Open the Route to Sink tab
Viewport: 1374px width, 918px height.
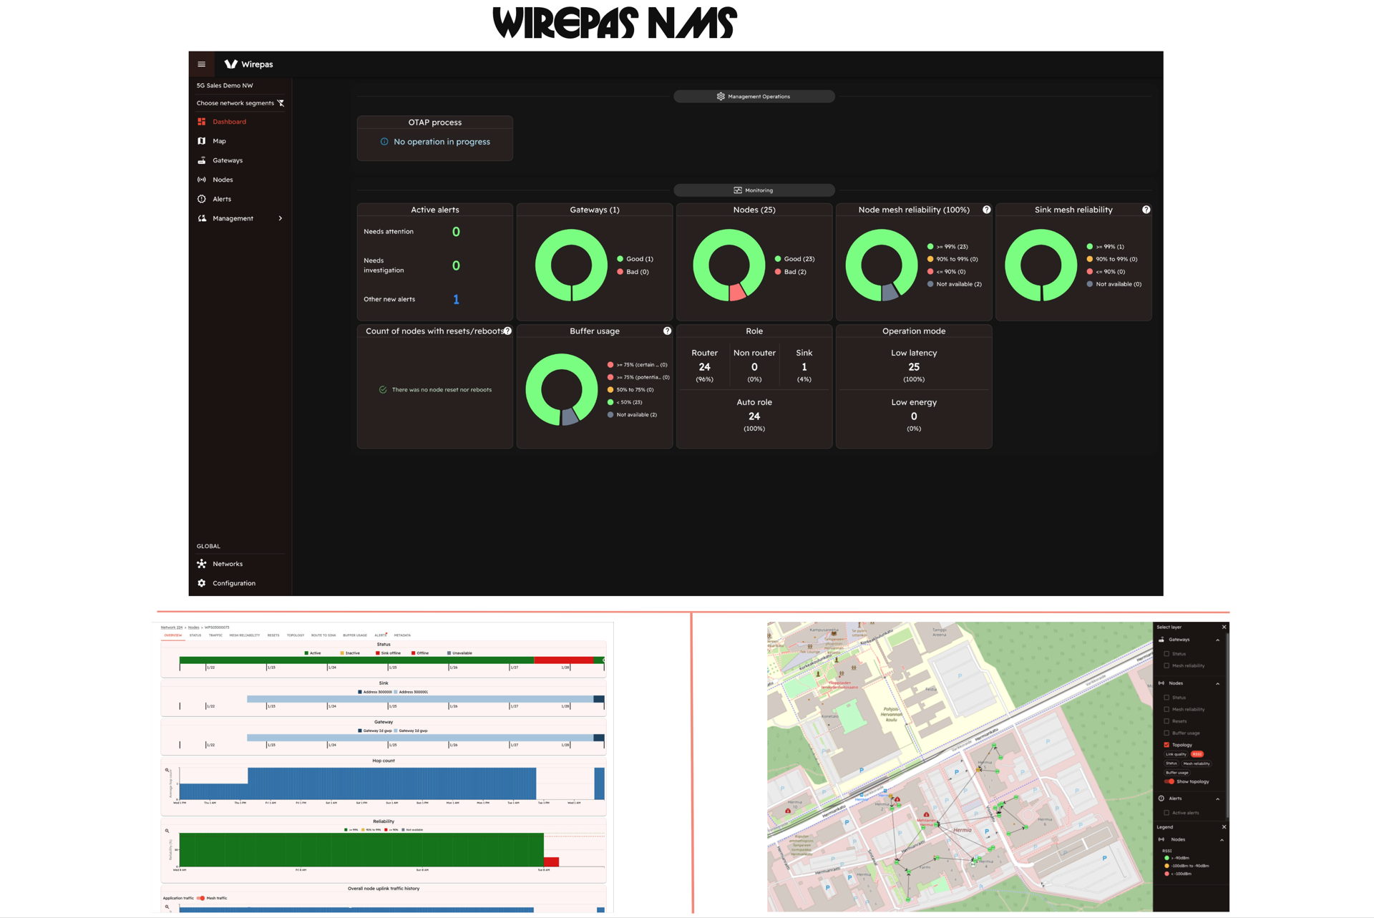pos(323,635)
